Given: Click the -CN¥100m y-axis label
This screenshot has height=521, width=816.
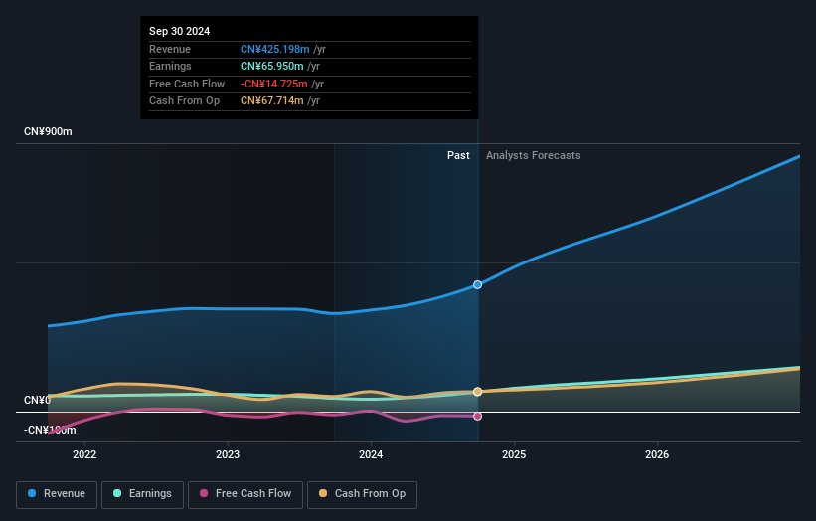Looking at the screenshot, I should coord(50,430).
